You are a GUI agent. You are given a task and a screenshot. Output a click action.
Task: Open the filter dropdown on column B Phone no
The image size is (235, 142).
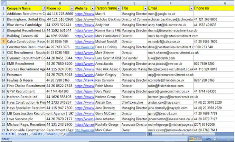click(x=72, y=8)
